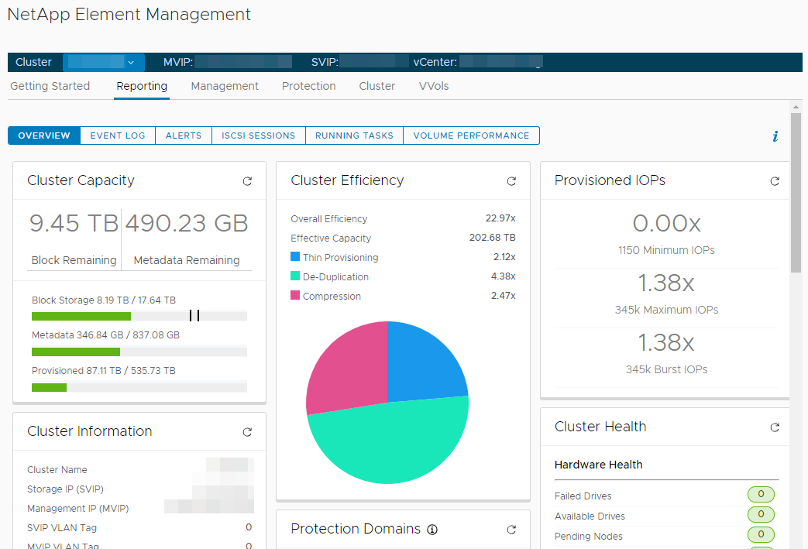Show the Event Log view
808x549 pixels.
pos(118,136)
